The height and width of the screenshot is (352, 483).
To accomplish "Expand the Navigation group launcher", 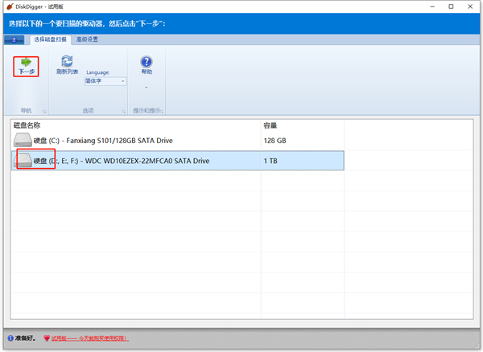I will [43, 111].
